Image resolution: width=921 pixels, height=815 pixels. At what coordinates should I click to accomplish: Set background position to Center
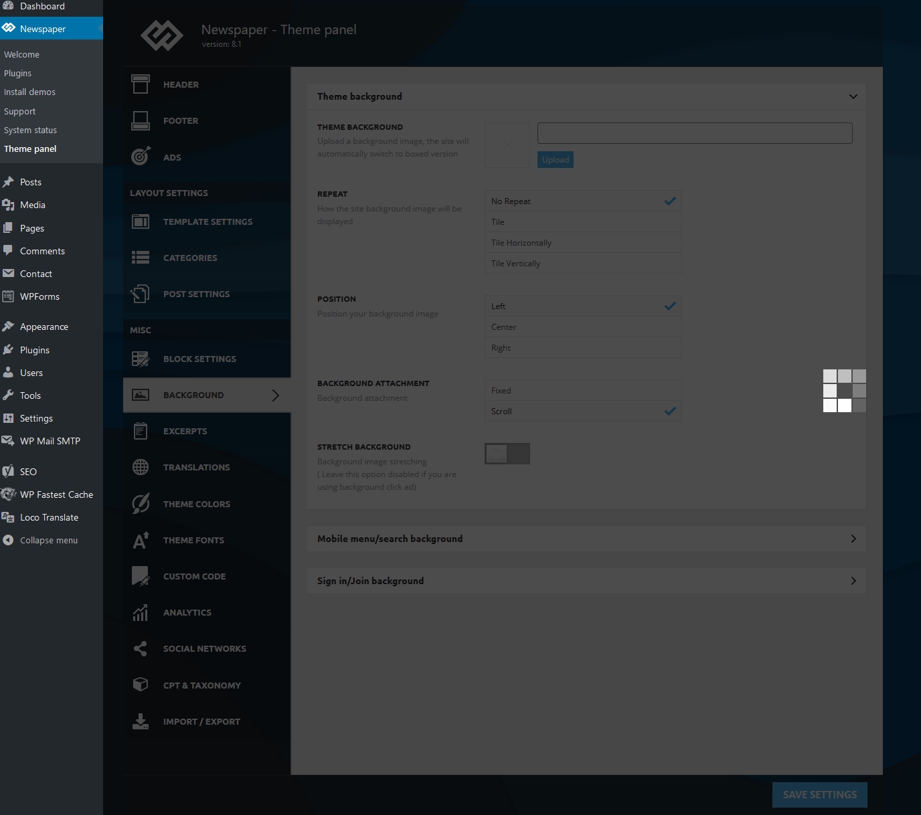tap(583, 327)
